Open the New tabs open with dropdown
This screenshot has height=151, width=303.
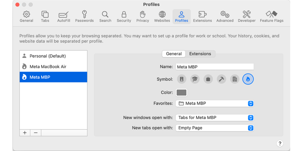tap(215, 128)
